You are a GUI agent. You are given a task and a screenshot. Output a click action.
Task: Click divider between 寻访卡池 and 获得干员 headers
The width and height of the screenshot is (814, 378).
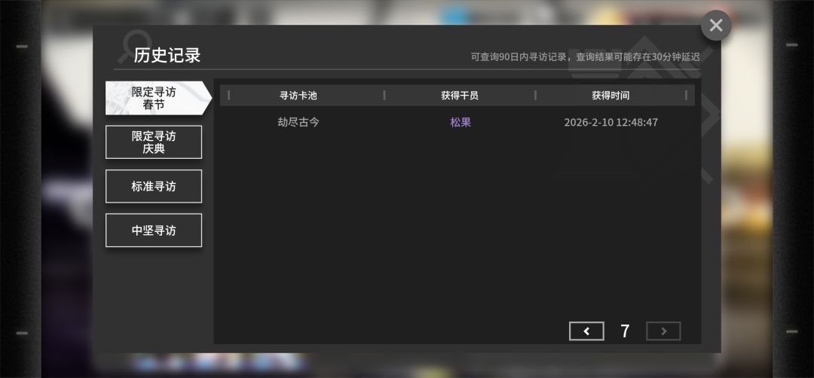tap(384, 96)
